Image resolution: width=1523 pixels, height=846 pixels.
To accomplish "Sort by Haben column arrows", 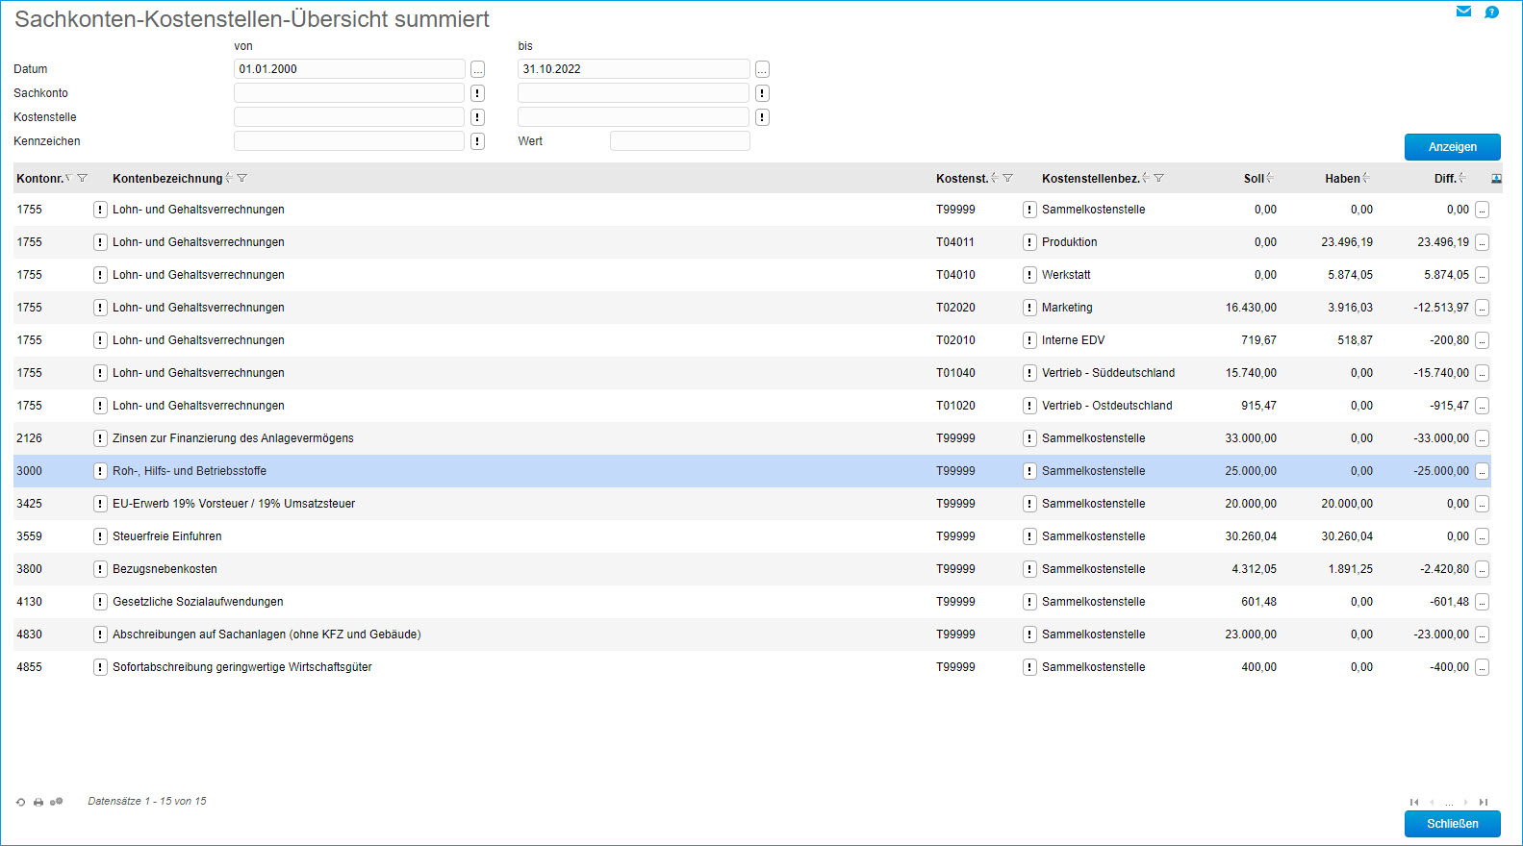I will click(1366, 178).
